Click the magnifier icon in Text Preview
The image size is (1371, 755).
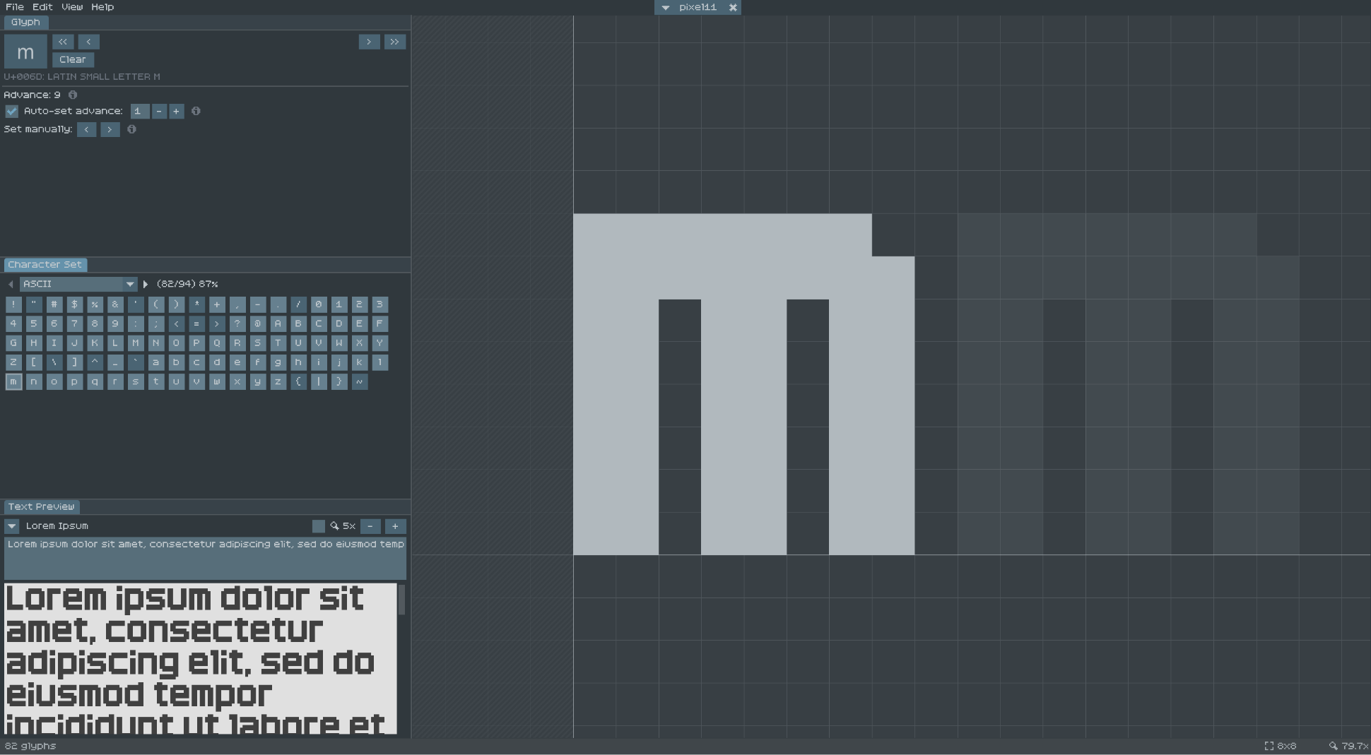tap(336, 526)
